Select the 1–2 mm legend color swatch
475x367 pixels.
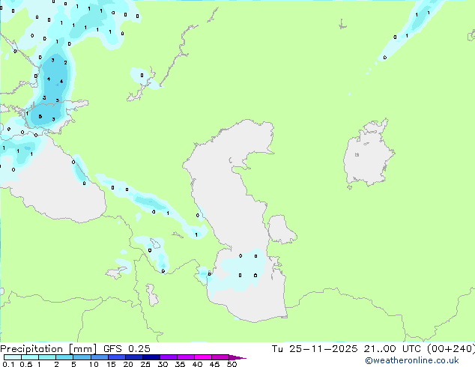point(47,357)
